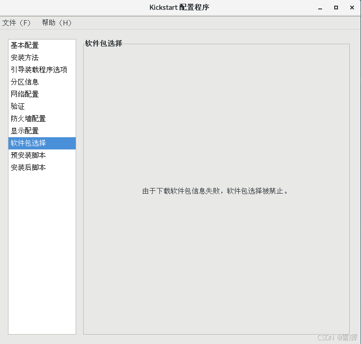Open 防火墙配置 settings
This screenshot has height=344, width=361.
point(42,118)
